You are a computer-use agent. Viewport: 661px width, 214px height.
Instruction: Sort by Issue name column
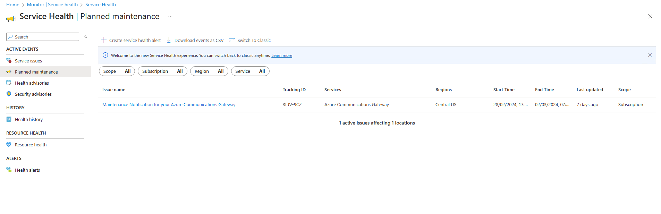(x=114, y=89)
